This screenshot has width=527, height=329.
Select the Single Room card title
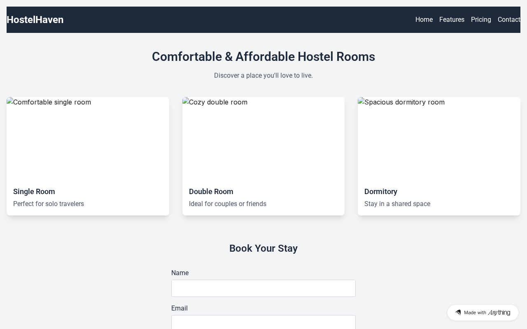coord(34,192)
